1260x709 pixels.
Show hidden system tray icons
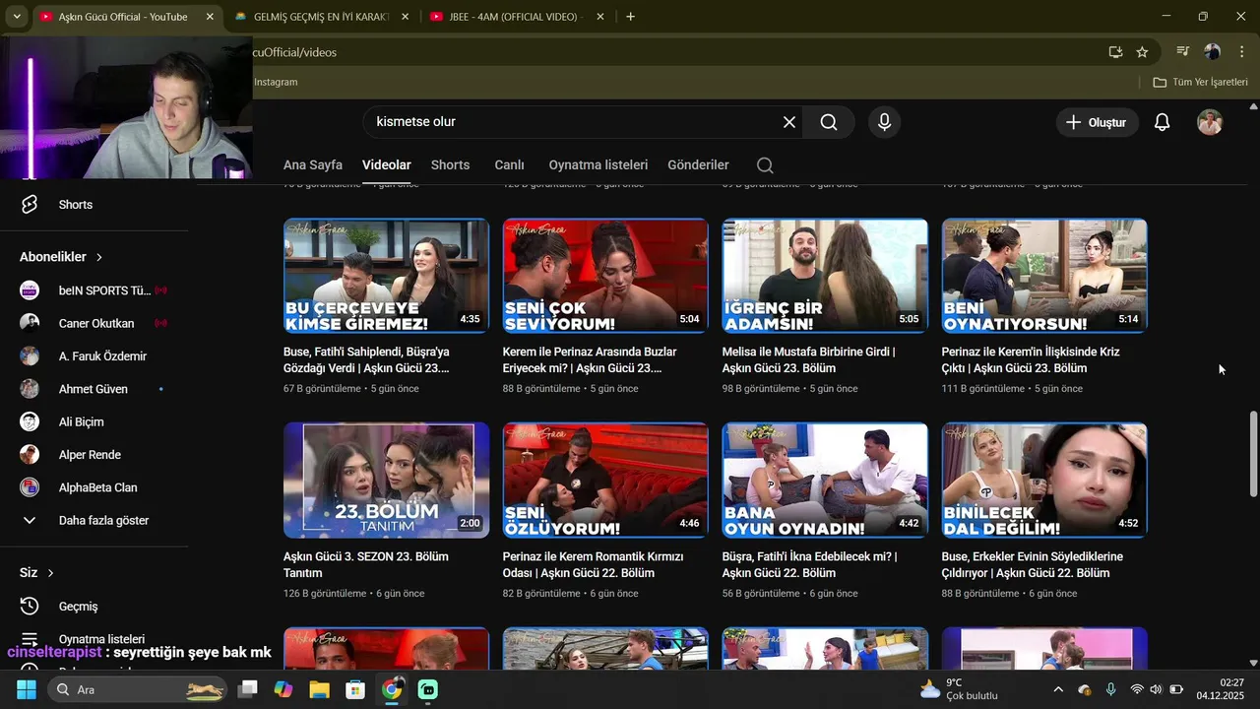point(1058,689)
